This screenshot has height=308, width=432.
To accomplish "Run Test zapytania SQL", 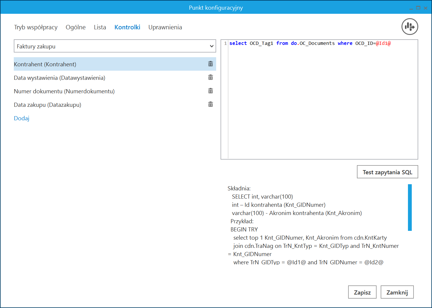I will 387,172.
